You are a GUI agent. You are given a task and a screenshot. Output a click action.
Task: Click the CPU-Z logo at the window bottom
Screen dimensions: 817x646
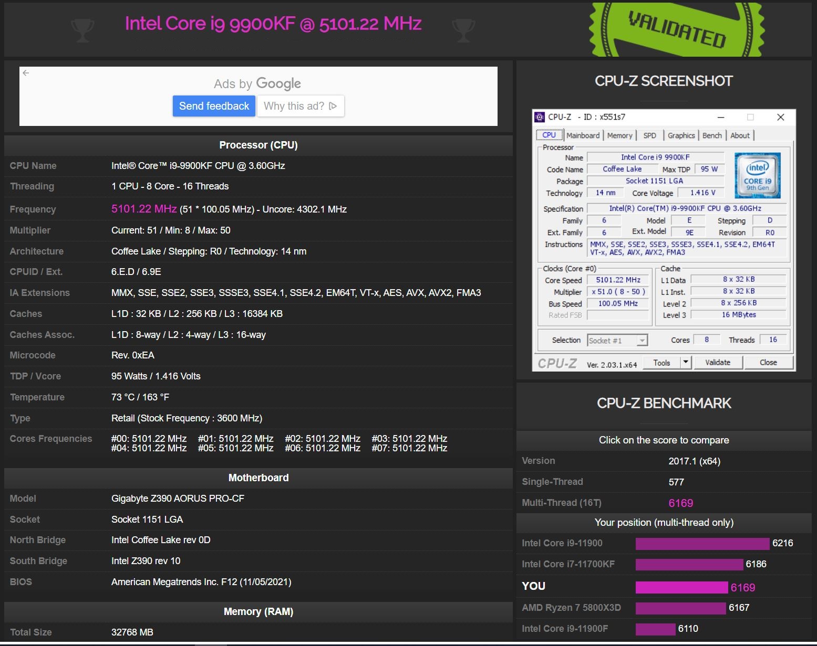point(559,362)
